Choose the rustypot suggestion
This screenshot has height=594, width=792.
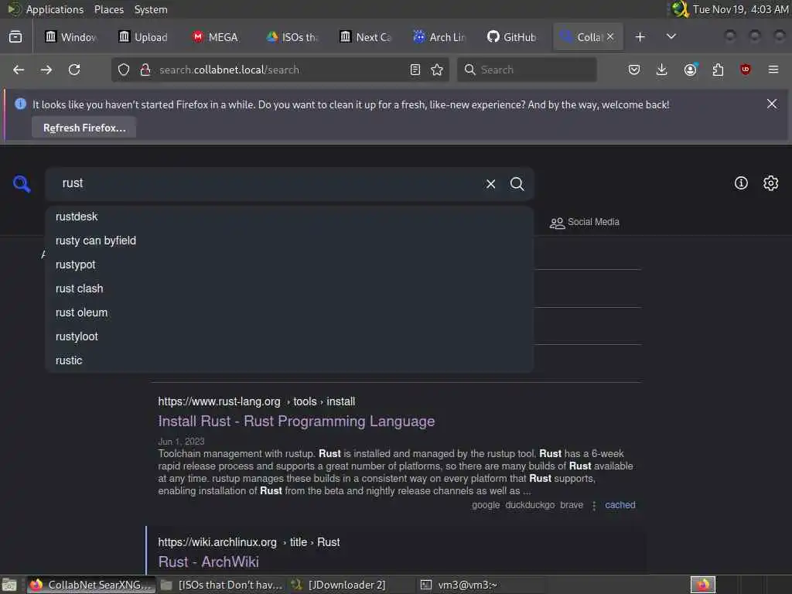tap(289, 265)
